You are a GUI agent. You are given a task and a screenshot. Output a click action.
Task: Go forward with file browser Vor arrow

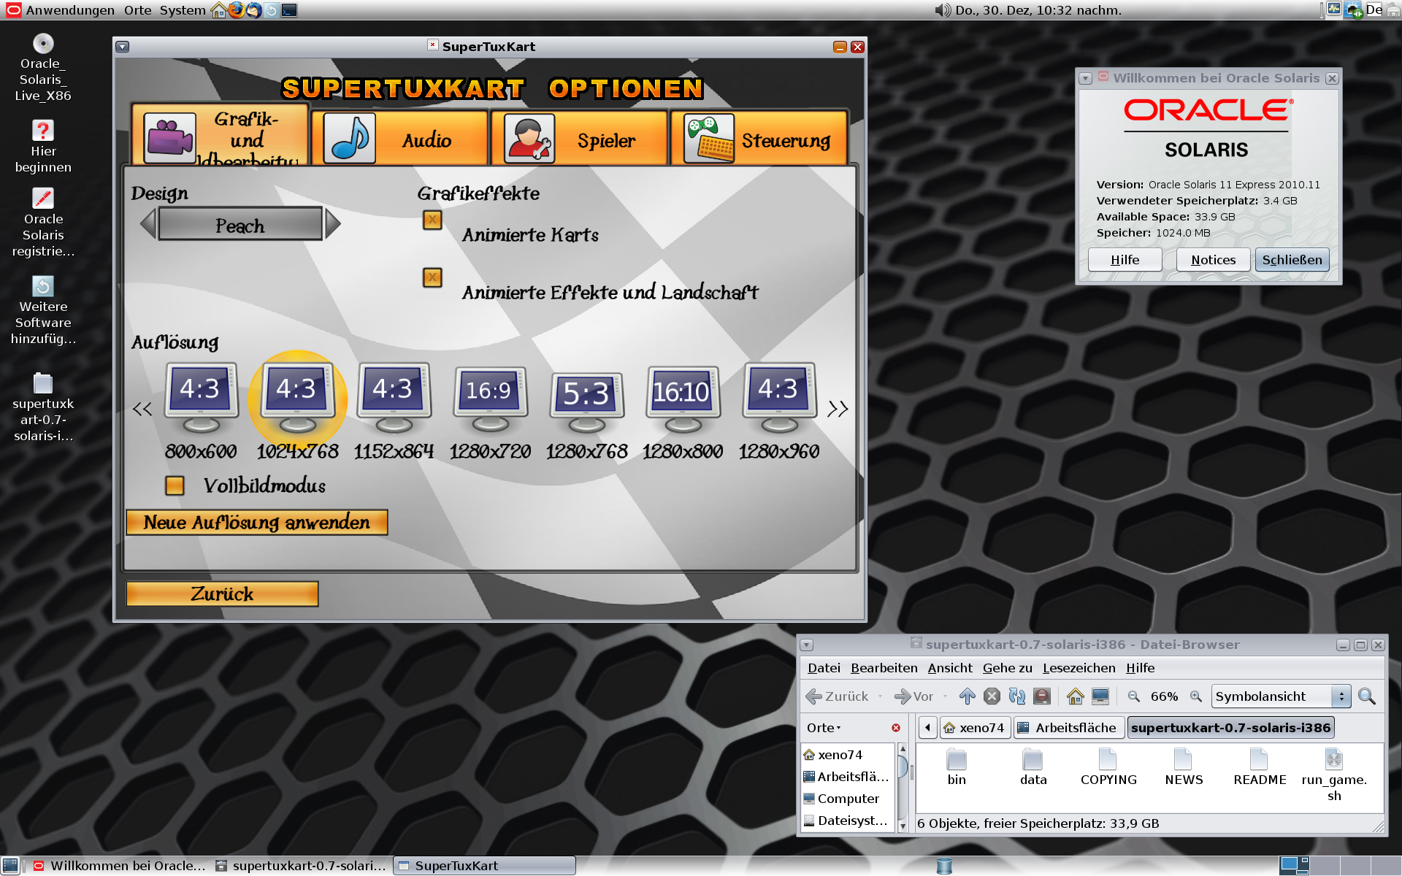(913, 696)
